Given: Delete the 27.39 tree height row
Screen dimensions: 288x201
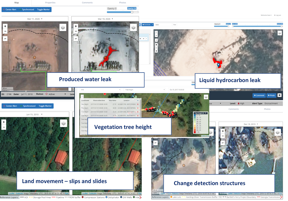Looking at the screenshot, I should pos(138,104).
